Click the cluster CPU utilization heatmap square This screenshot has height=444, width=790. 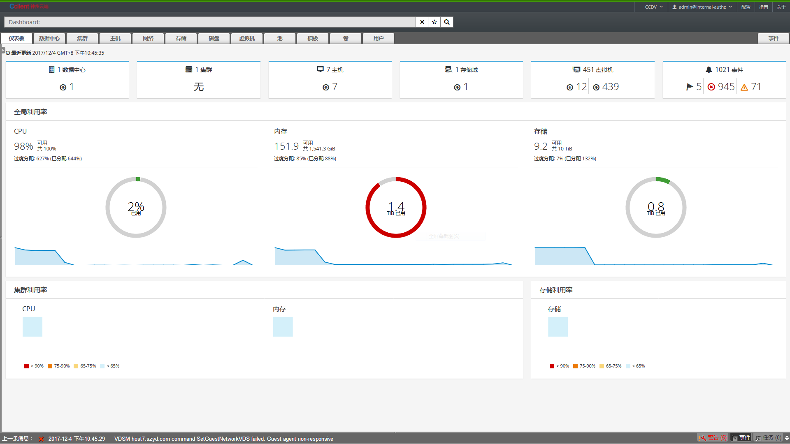click(33, 327)
